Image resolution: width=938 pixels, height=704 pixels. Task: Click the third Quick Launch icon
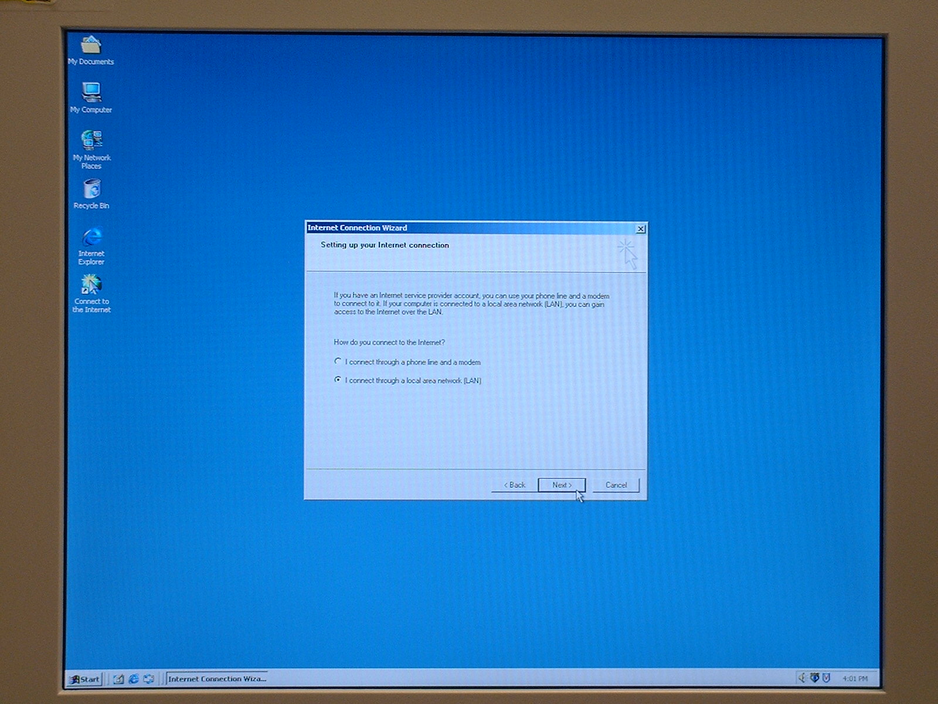149,679
